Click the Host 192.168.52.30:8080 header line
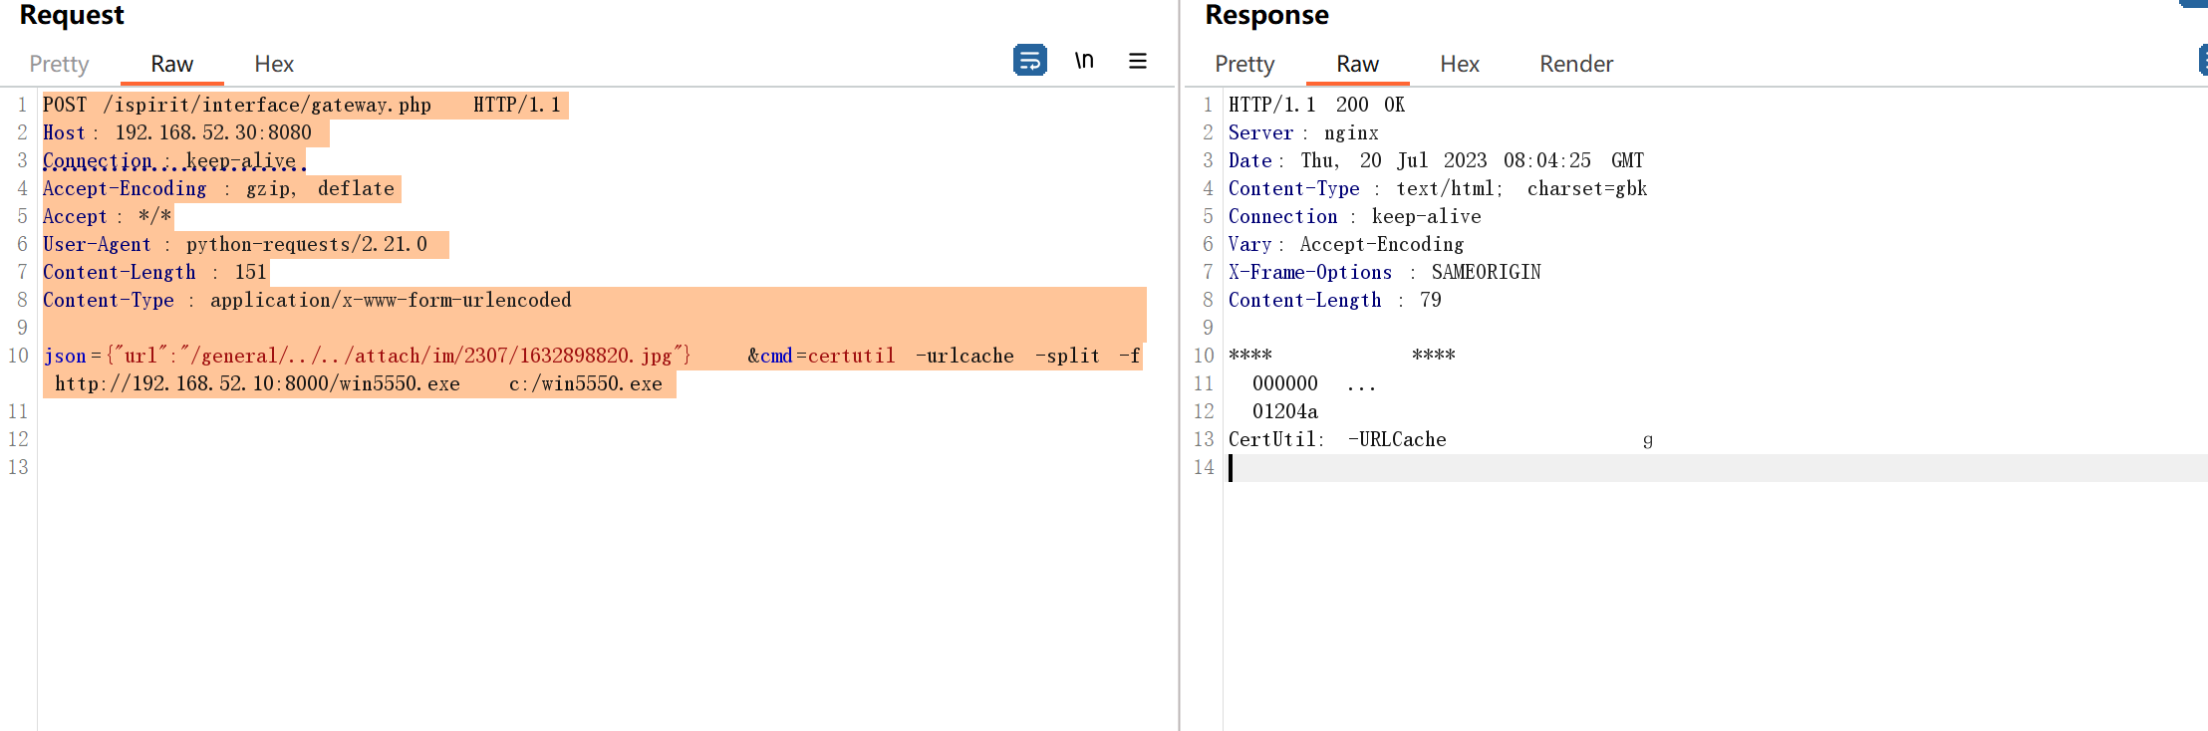The image size is (2208, 731). [177, 132]
